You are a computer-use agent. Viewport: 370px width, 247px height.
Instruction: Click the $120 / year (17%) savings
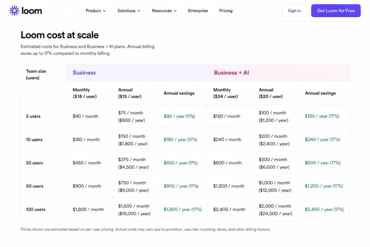pyautogui.click(x=322, y=116)
